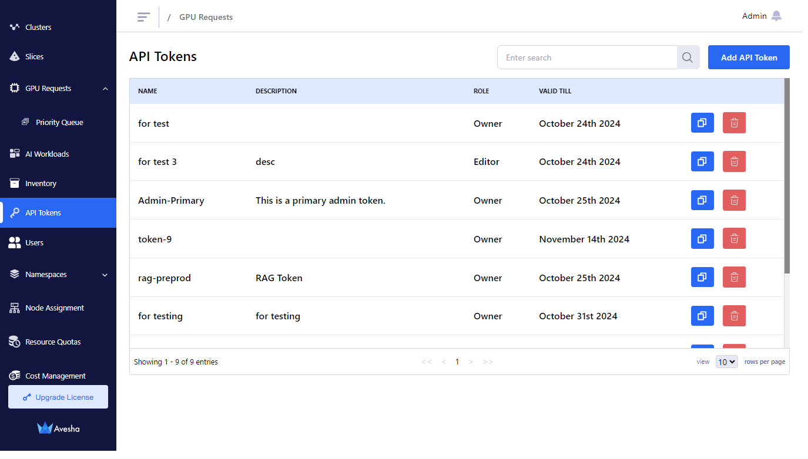Image resolution: width=808 pixels, height=459 pixels.
Task: Delete the Admin-Primary token
Action: point(734,200)
